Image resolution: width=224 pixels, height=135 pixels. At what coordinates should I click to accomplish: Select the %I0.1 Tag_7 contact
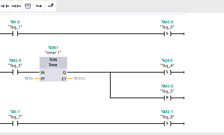(15, 123)
